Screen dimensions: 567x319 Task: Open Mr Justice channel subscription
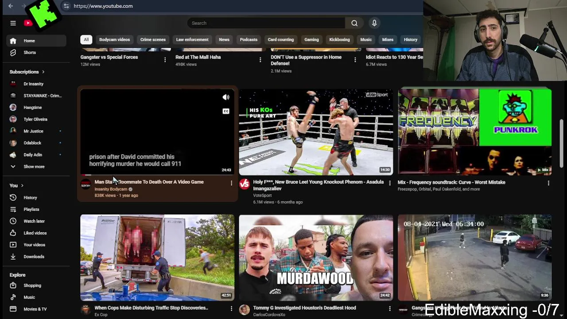tap(36, 131)
